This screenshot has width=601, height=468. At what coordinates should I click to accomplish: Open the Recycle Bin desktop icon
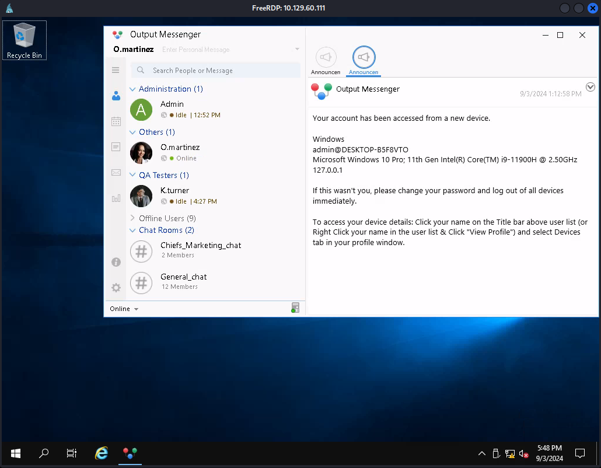[x=25, y=41]
